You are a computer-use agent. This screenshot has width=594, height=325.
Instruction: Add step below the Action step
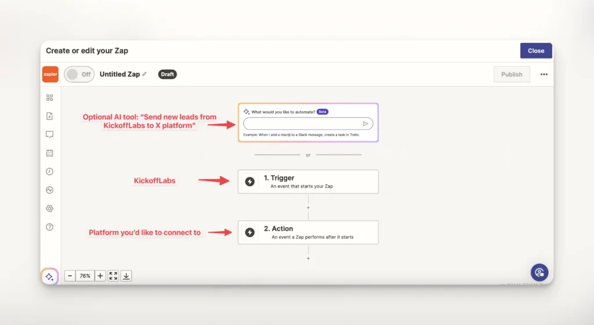pyautogui.click(x=308, y=258)
